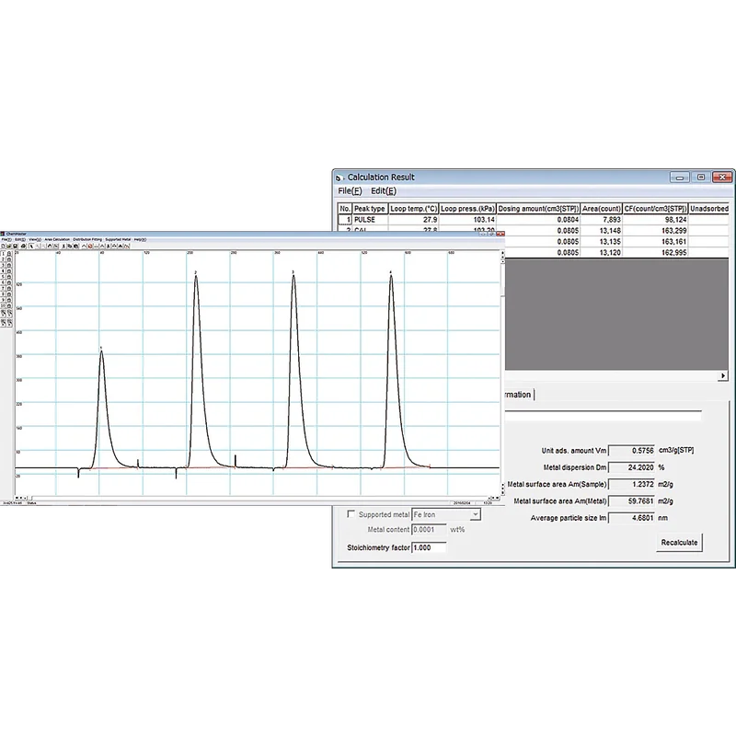Click the result table's right scroll arrow
Screen dimensions: 736x736
(723, 375)
